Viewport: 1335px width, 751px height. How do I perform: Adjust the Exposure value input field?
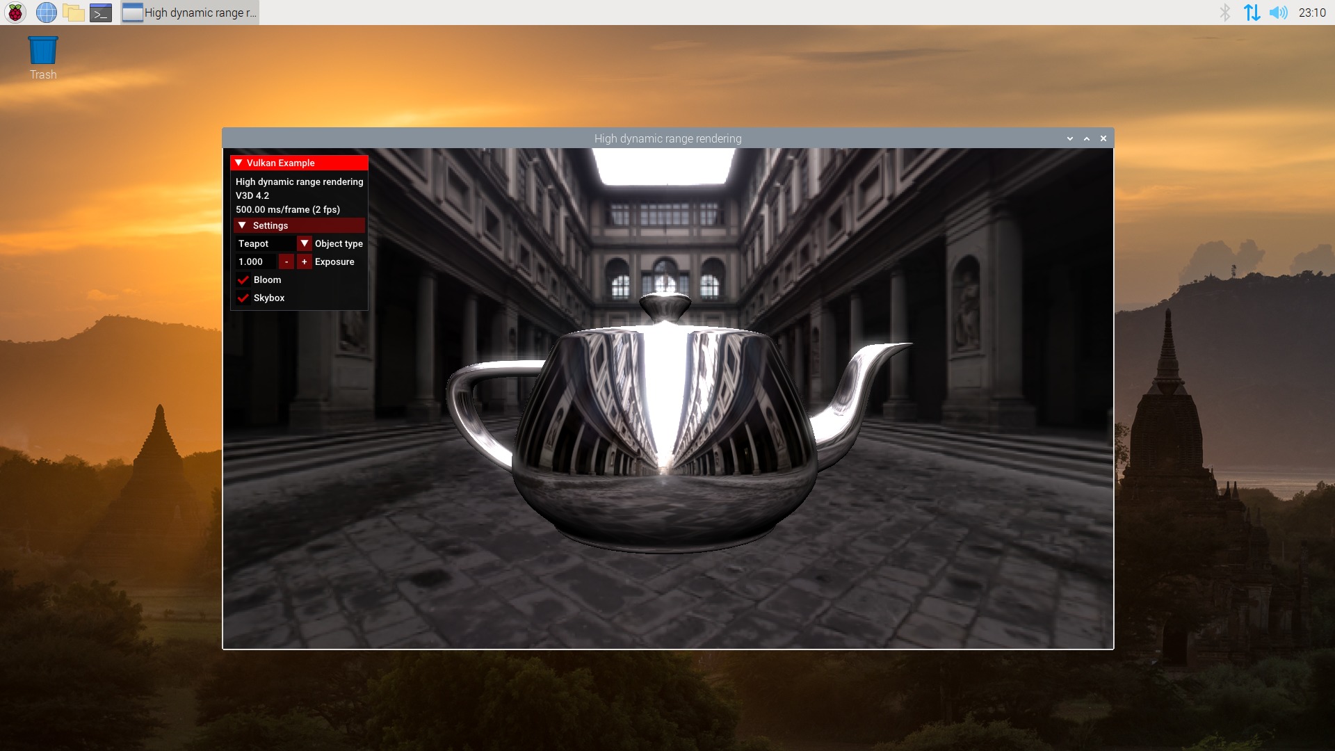[255, 261]
